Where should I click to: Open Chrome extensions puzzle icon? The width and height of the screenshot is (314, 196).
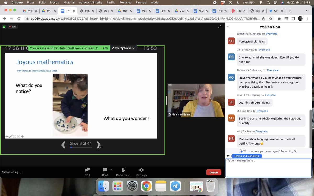tap(279, 19)
